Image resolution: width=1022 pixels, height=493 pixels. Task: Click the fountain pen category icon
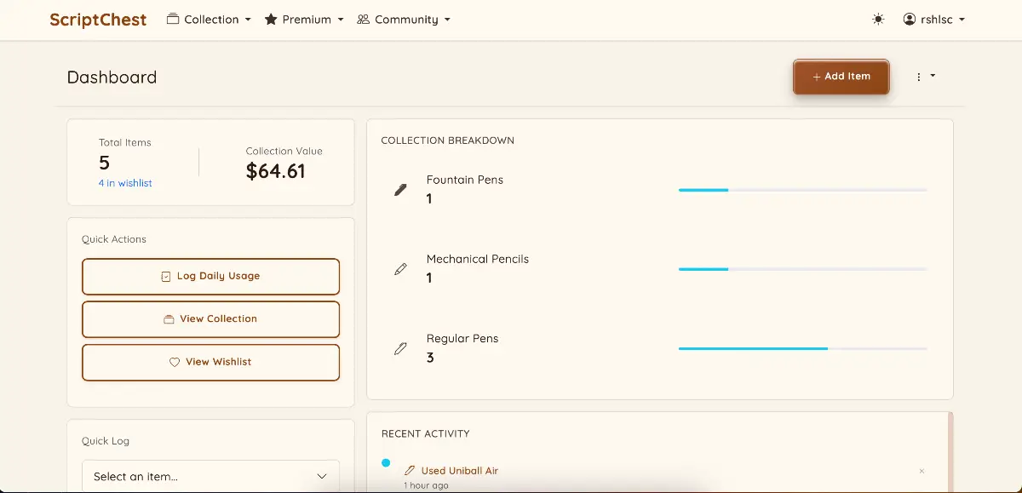[x=400, y=190]
